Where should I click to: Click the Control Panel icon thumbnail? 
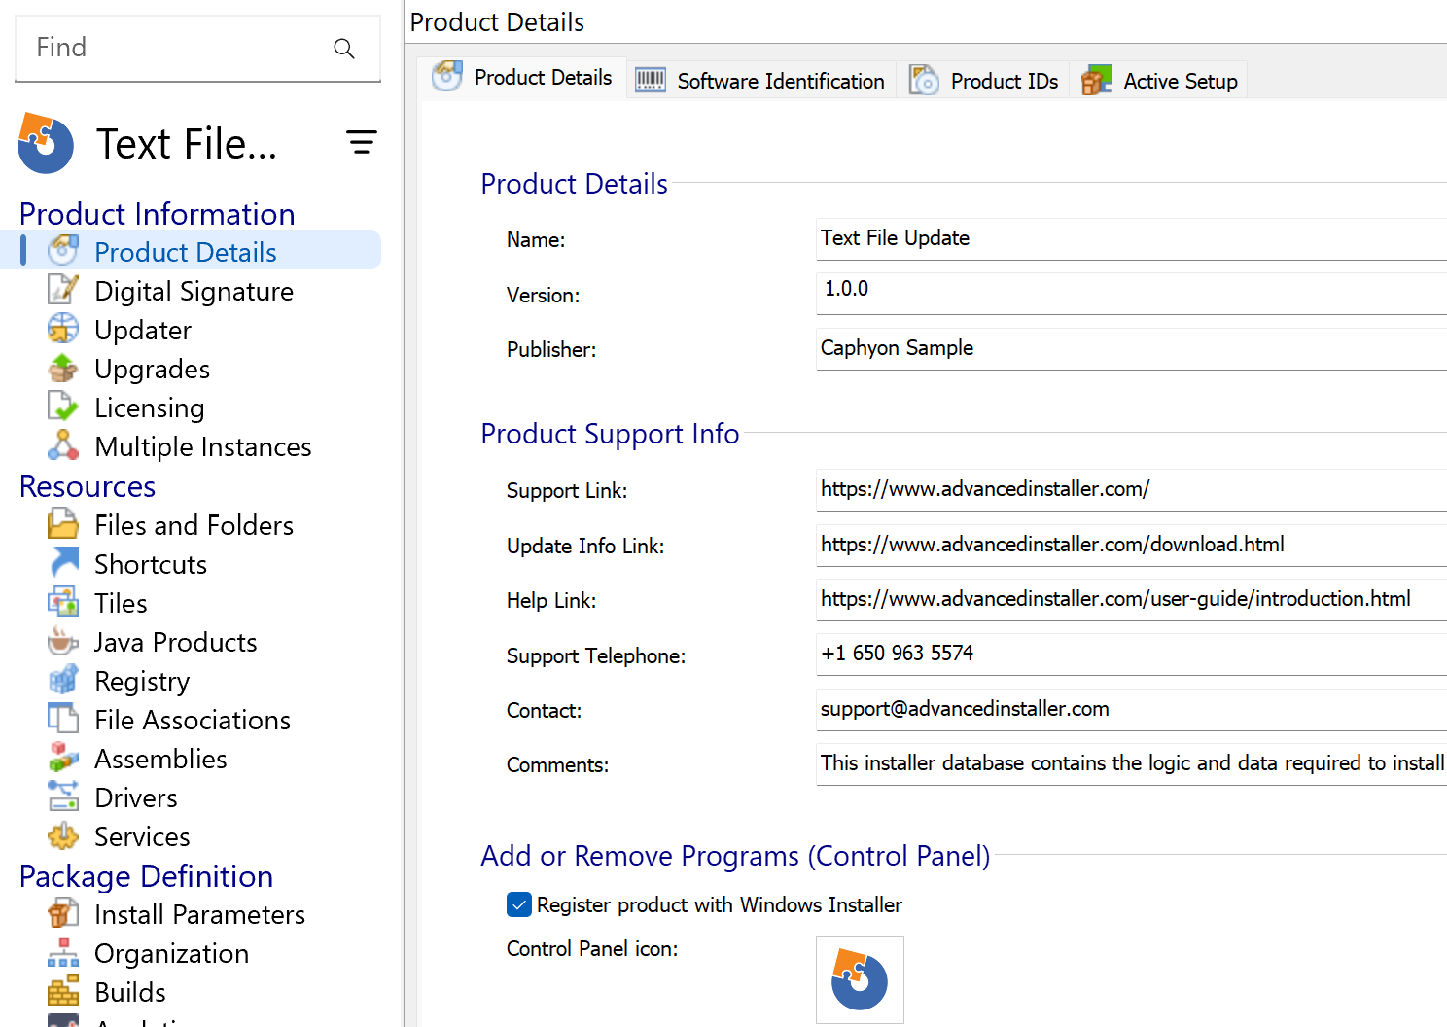click(x=860, y=979)
